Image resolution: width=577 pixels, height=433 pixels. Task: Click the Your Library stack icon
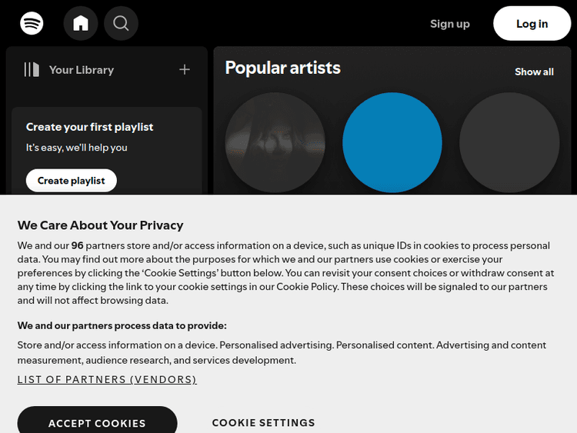(x=32, y=70)
